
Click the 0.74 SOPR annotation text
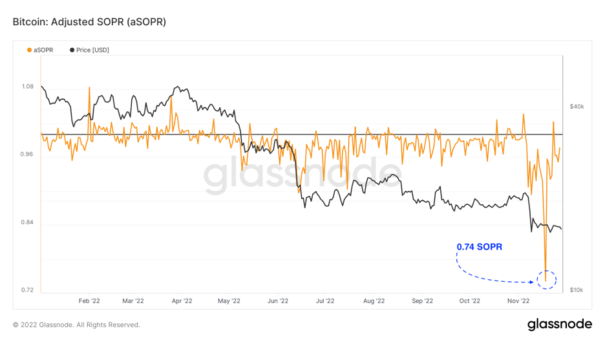(x=479, y=247)
